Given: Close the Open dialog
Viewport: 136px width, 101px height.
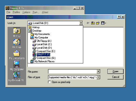Looking at the screenshot, I should (123, 17).
